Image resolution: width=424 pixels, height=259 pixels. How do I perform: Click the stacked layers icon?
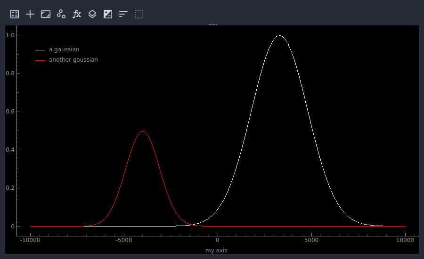click(x=92, y=14)
